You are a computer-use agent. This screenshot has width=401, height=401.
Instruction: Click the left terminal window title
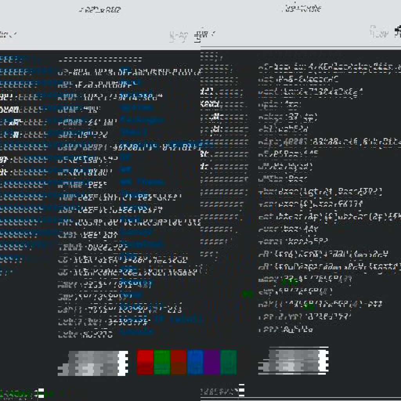99,10
